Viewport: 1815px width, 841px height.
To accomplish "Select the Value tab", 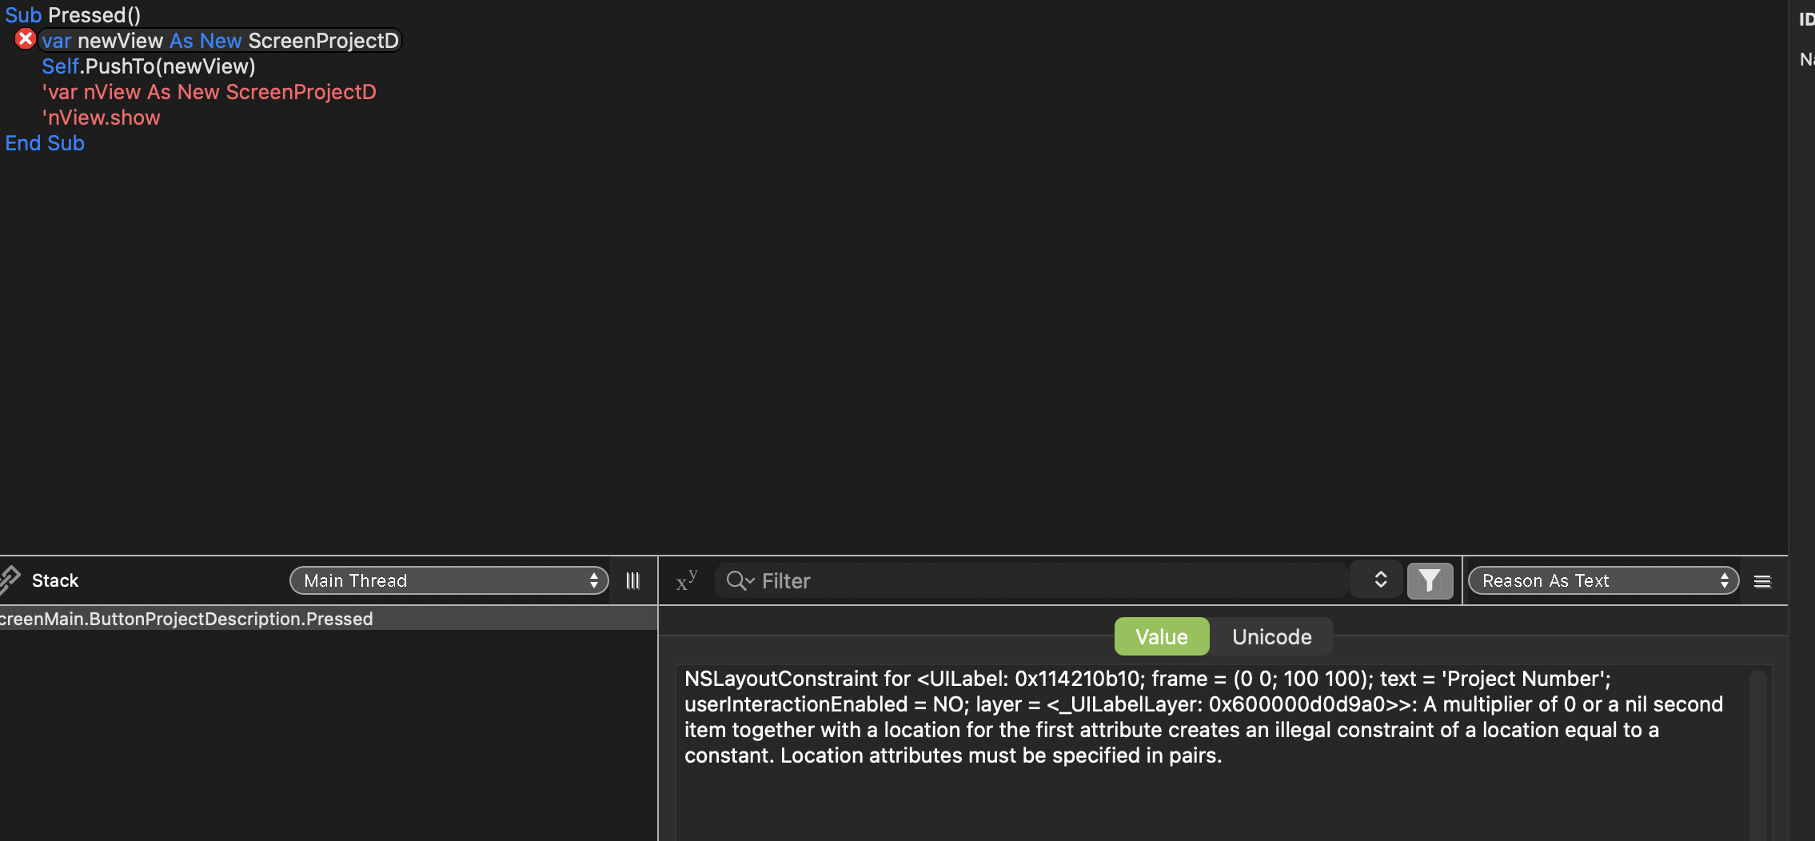I will [x=1161, y=636].
